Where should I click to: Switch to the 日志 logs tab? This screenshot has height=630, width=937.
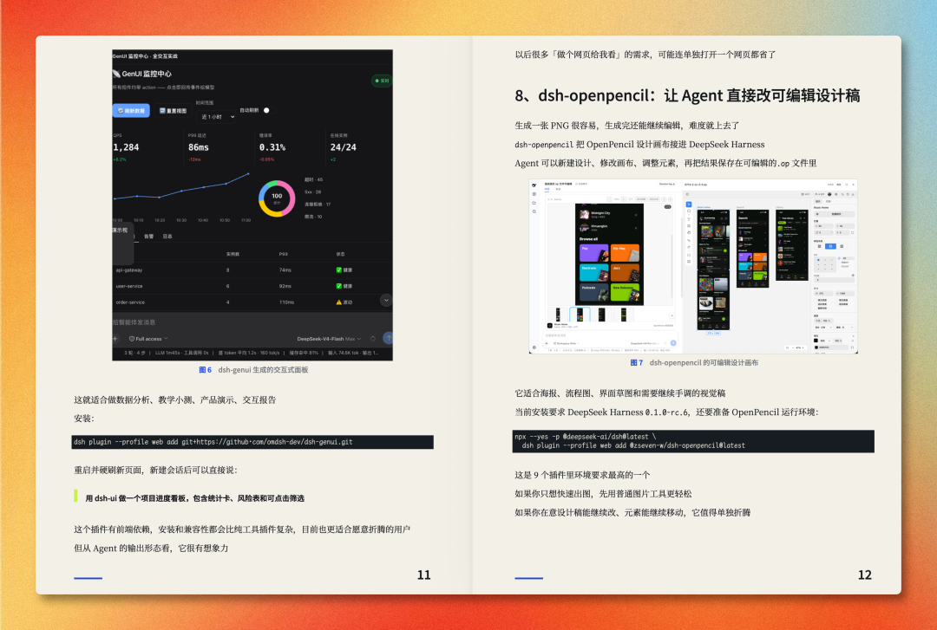pos(167,237)
